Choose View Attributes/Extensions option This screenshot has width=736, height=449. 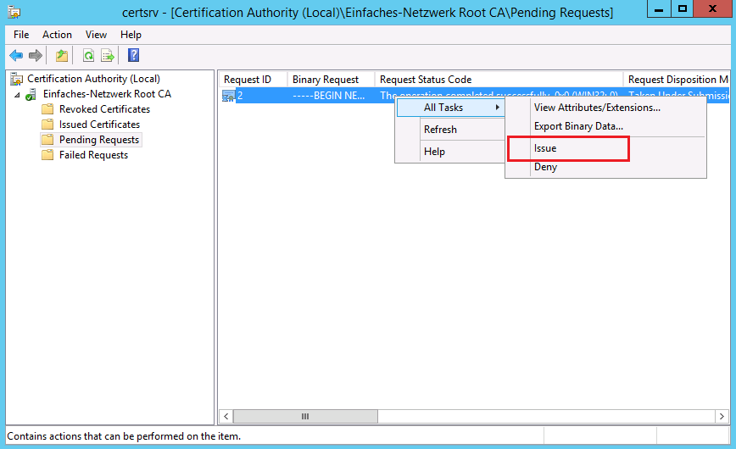[597, 108]
